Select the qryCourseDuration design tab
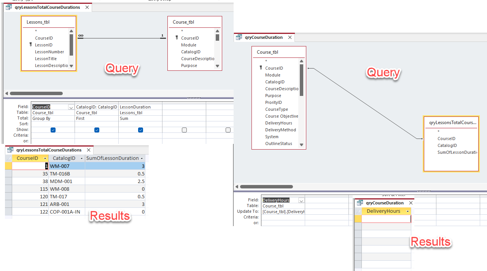This screenshot has height=271, width=487. [x=264, y=37]
